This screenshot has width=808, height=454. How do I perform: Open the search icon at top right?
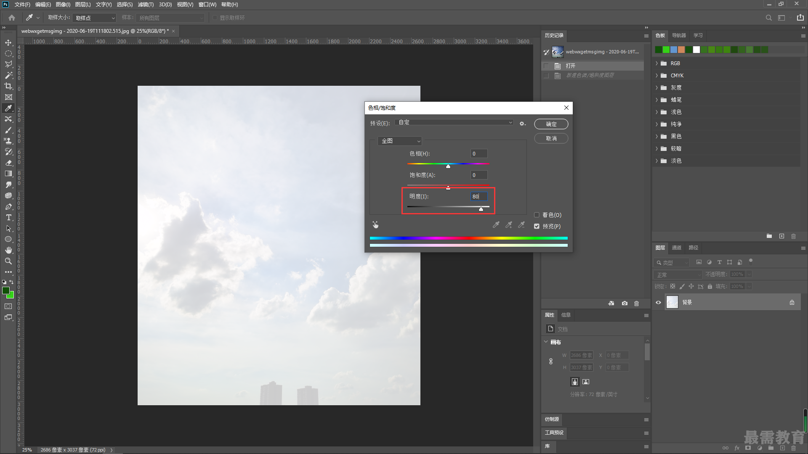[x=769, y=18]
